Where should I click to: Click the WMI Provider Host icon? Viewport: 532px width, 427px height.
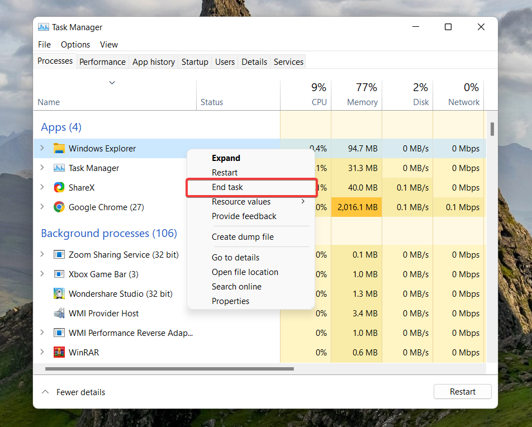pos(59,313)
